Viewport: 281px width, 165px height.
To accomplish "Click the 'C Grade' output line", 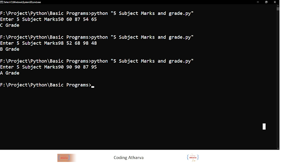I will coord(10,25).
